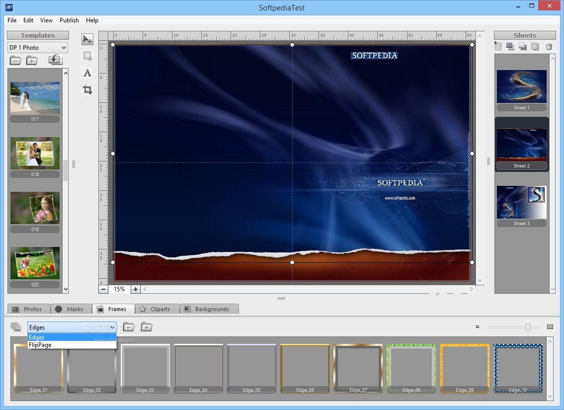Image resolution: width=564 pixels, height=410 pixels.
Task: Apply the Edge_02 frame
Action: click(92, 369)
